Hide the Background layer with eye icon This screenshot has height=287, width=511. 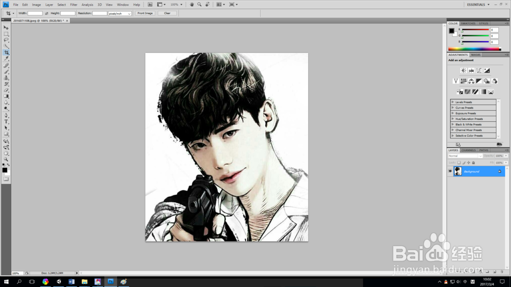[x=450, y=171]
